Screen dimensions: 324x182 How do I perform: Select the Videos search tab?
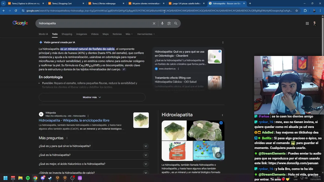[95, 34]
